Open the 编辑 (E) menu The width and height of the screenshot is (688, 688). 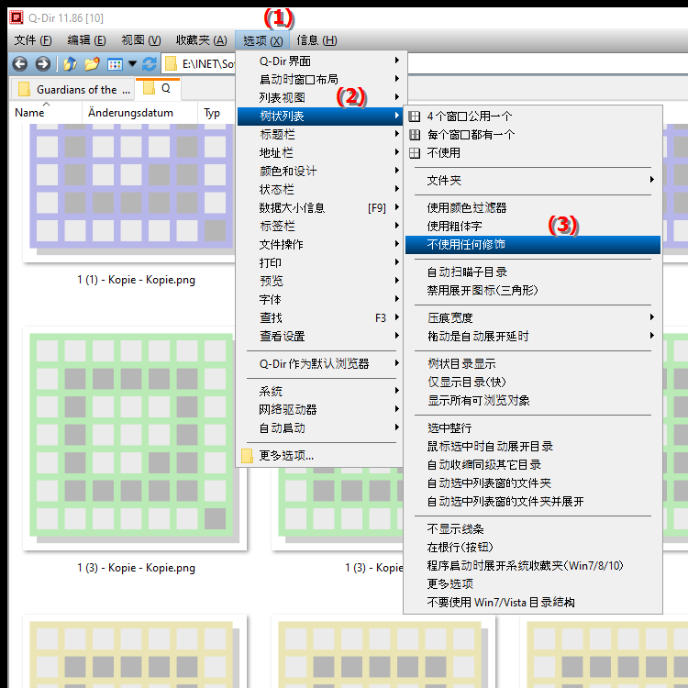86,40
